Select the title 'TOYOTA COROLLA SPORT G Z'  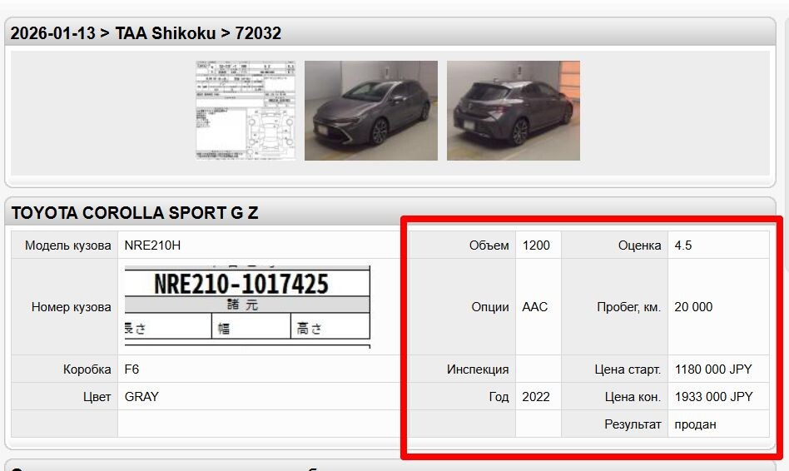pos(135,213)
